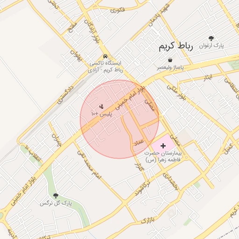Select the دادگستری street label
239x239 pixels.
coord(65,95)
